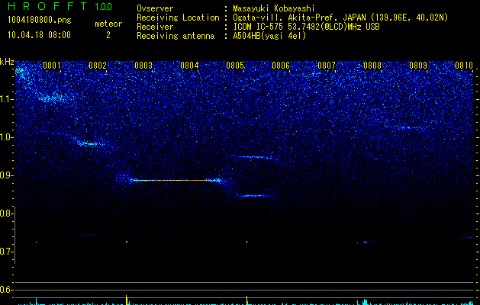The width and height of the screenshot is (480, 305).
Task: Click the "meteor" count label
Action: [108, 24]
